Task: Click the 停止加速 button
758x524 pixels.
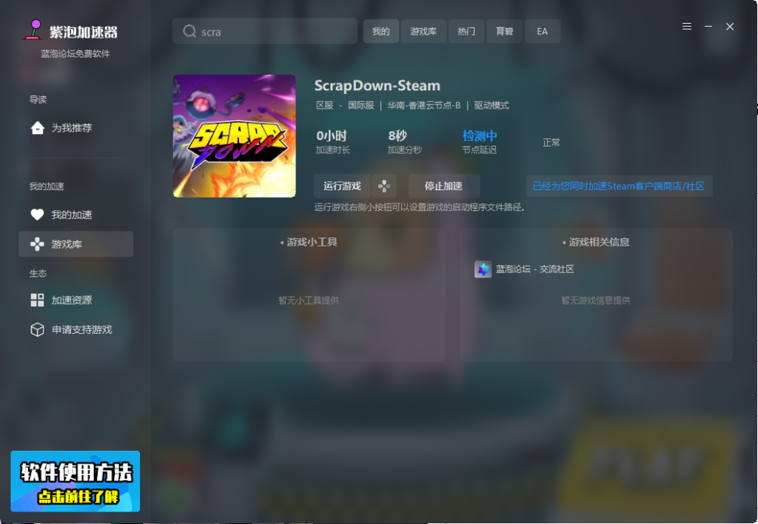Action: [x=444, y=186]
